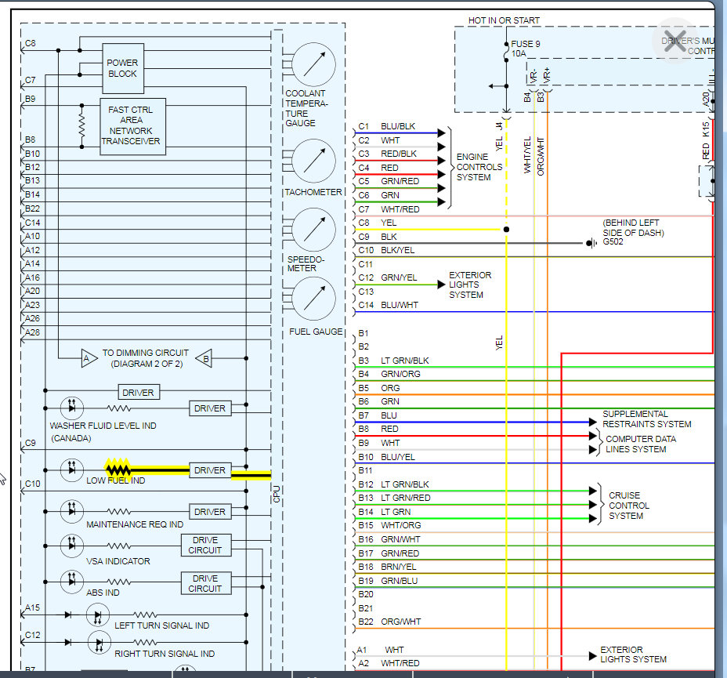This screenshot has width=727, height=678.
Task: Click the 'HOT IN OR START' label
Action: 504,20
